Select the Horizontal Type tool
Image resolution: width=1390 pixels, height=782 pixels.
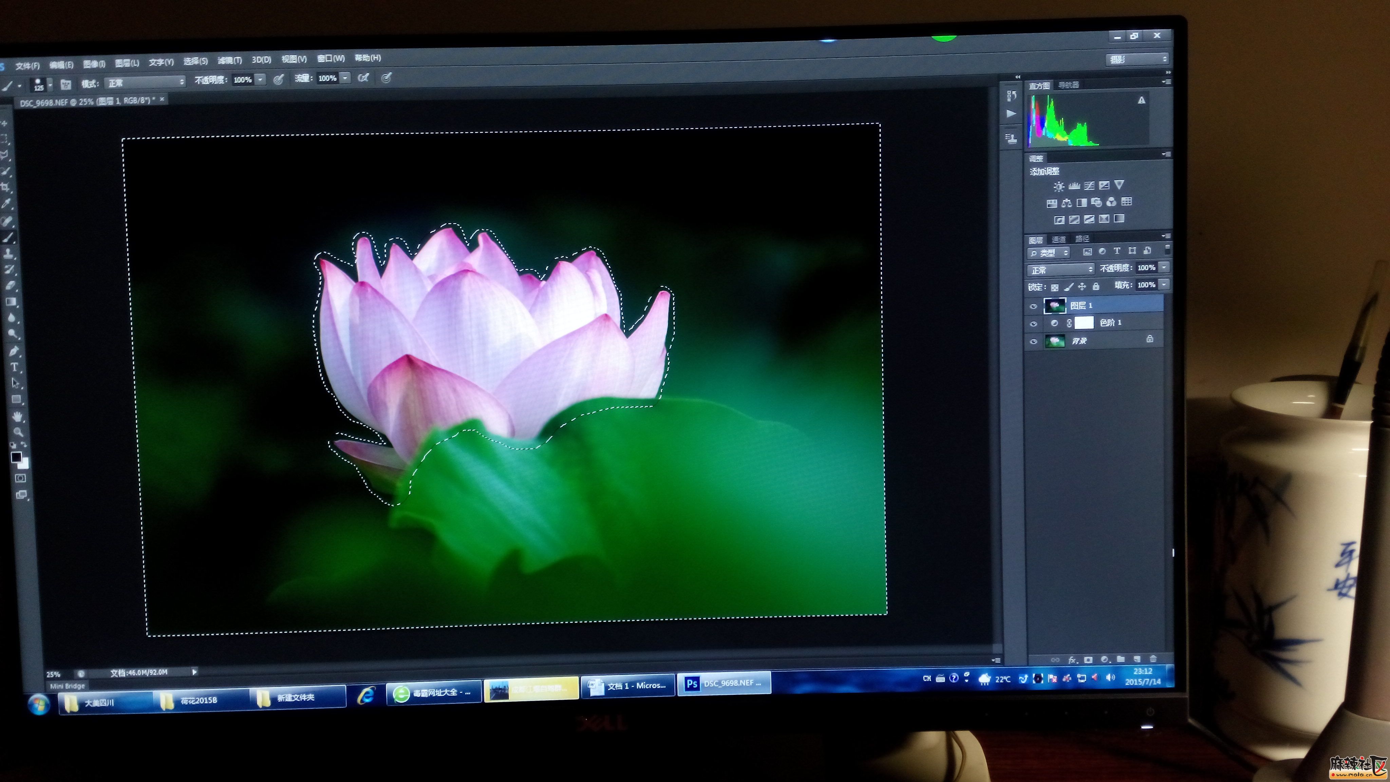click(14, 367)
